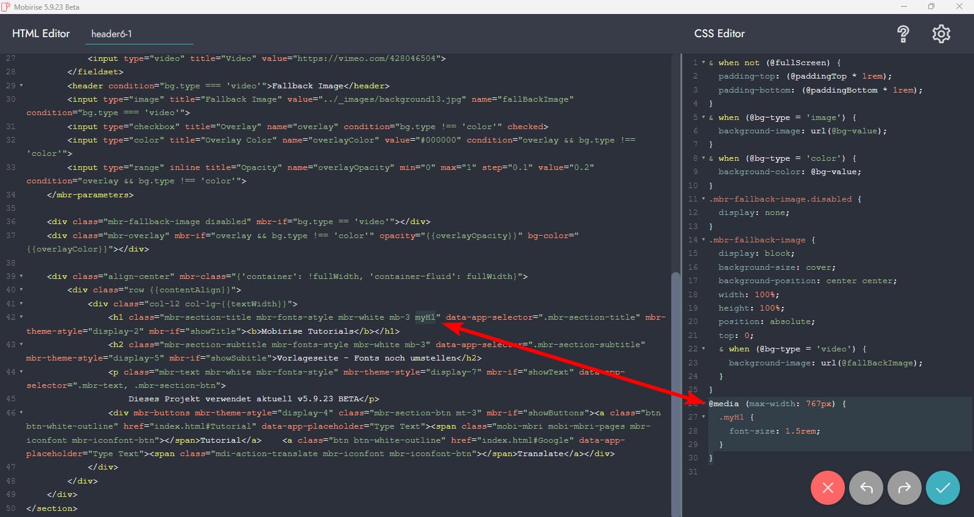
Task: Select the header6-1 tab
Action: click(111, 34)
